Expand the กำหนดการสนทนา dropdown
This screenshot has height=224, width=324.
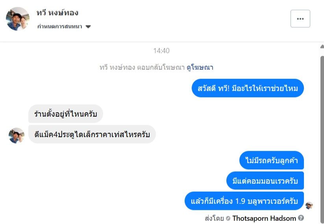tap(88, 27)
